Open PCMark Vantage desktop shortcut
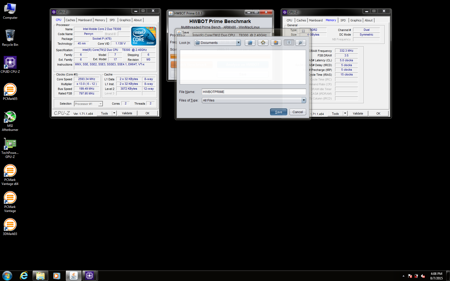 [x=10, y=202]
